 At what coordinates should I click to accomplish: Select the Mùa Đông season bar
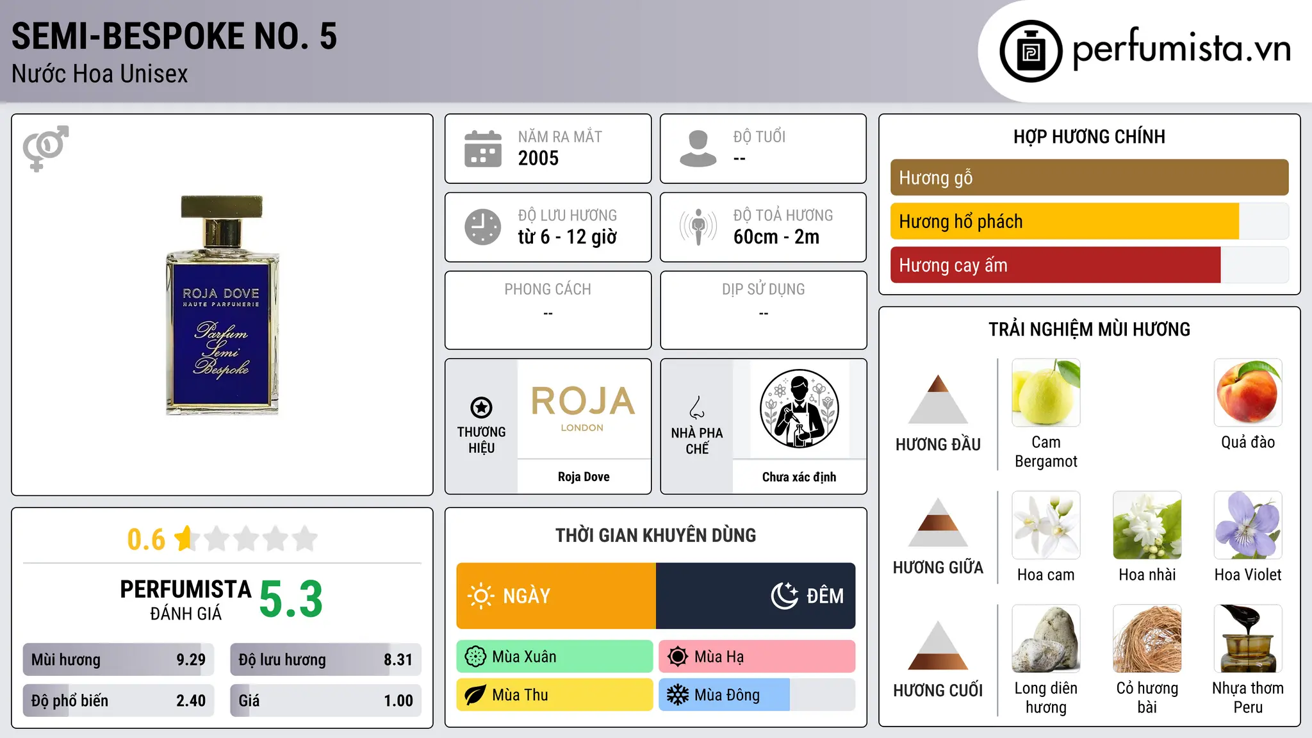click(757, 695)
